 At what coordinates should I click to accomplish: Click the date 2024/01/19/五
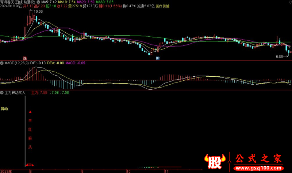tap(11, 6)
